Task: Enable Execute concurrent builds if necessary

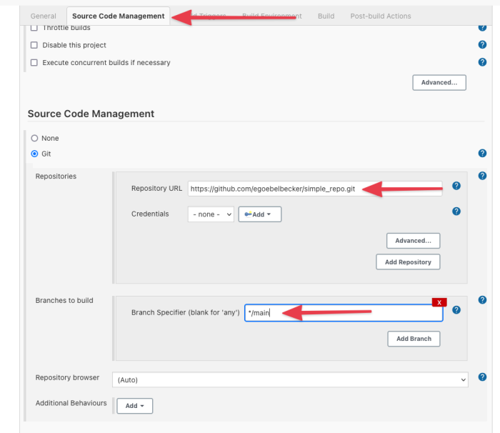Action: tap(34, 63)
